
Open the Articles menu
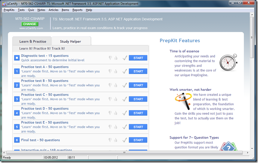pos(53,10)
